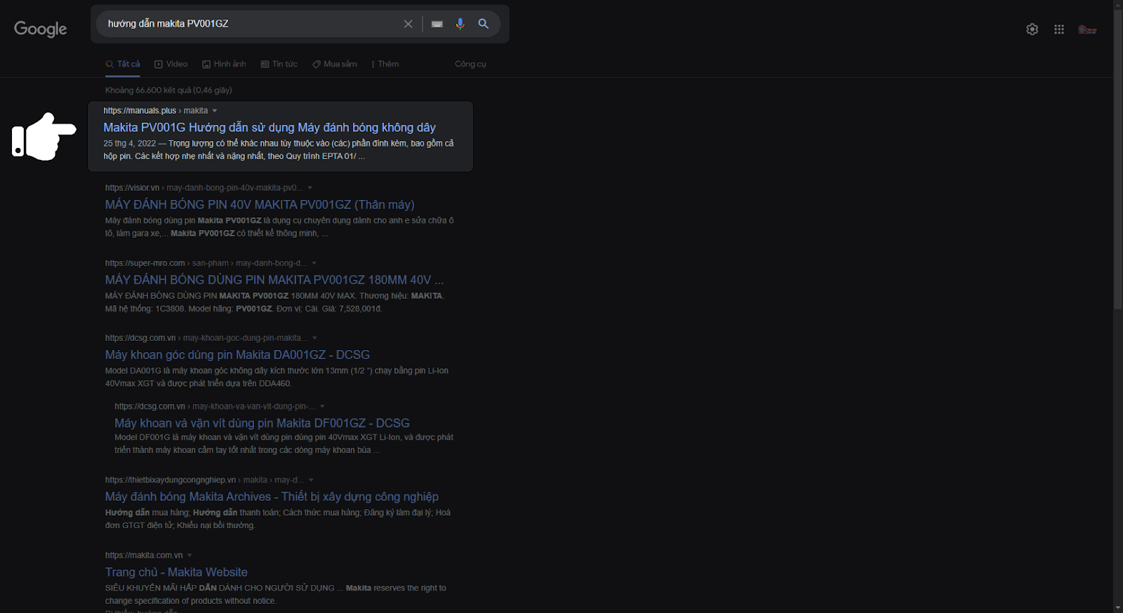Switch to the Tin tức tab
The width and height of the screenshot is (1123, 613).
(x=279, y=64)
